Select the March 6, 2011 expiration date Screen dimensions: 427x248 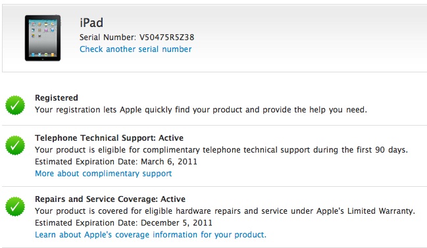pos(169,162)
